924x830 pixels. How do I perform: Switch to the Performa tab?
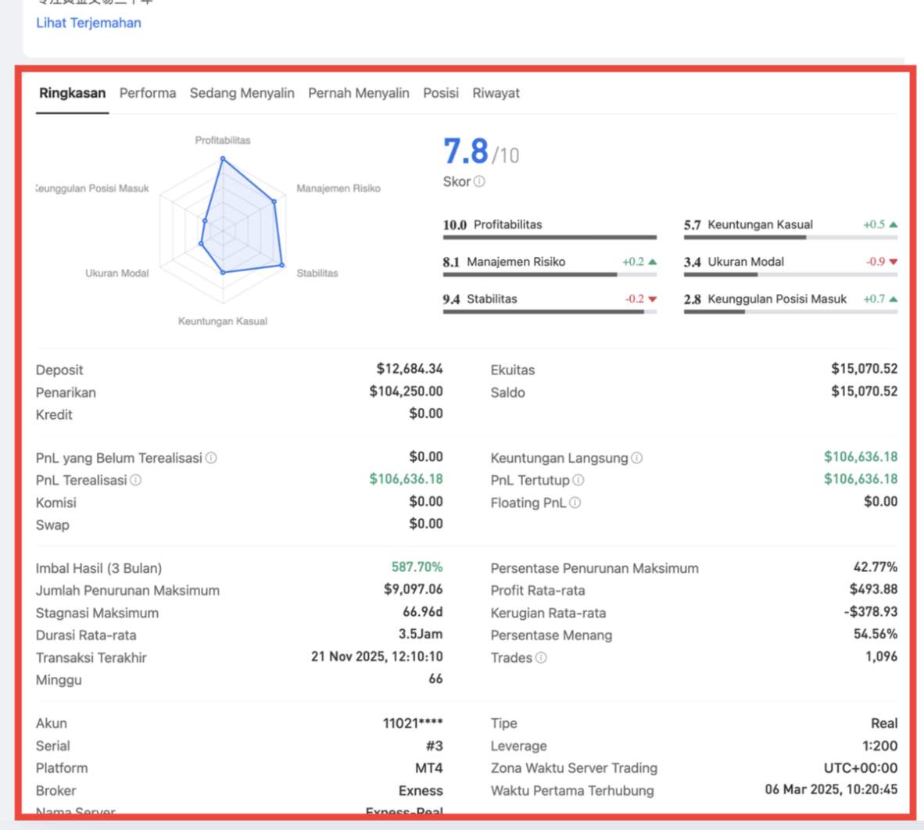(x=148, y=93)
